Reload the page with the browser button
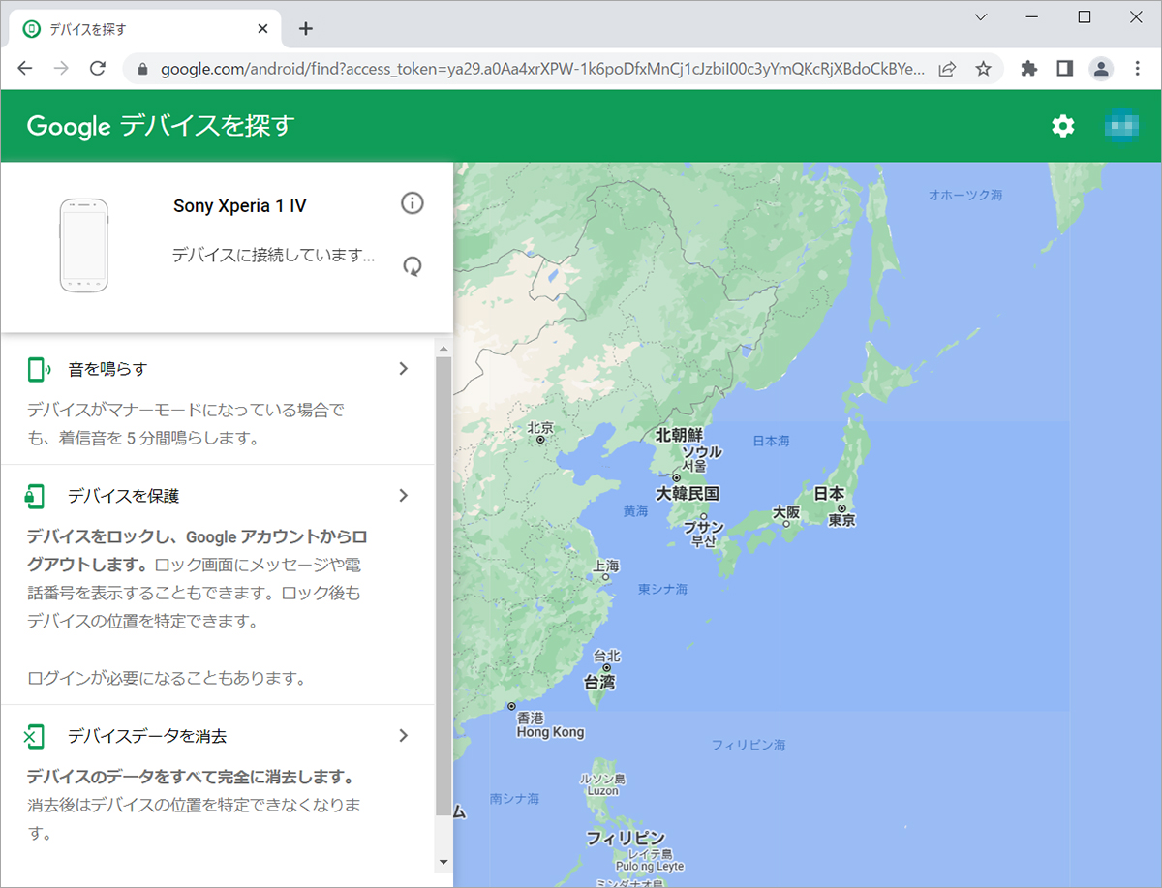Image resolution: width=1162 pixels, height=888 pixels. 97,69
